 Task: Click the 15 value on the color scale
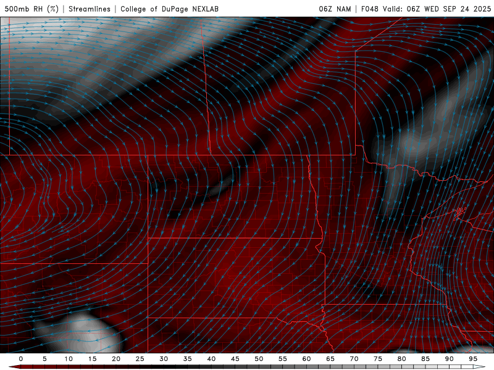pos(92,359)
